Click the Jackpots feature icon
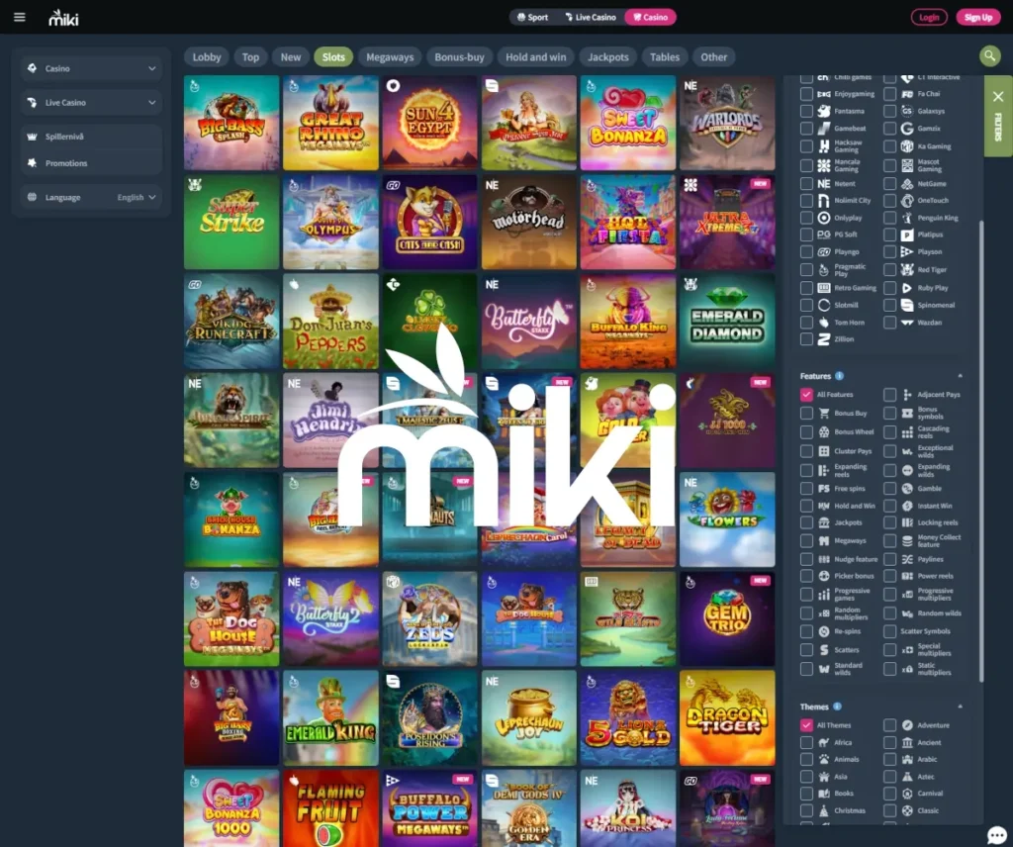1013x847 pixels. (824, 522)
